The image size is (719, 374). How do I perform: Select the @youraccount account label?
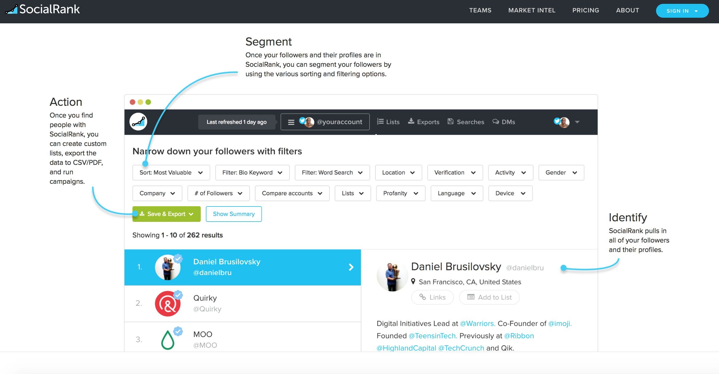click(x=339, y=122)
